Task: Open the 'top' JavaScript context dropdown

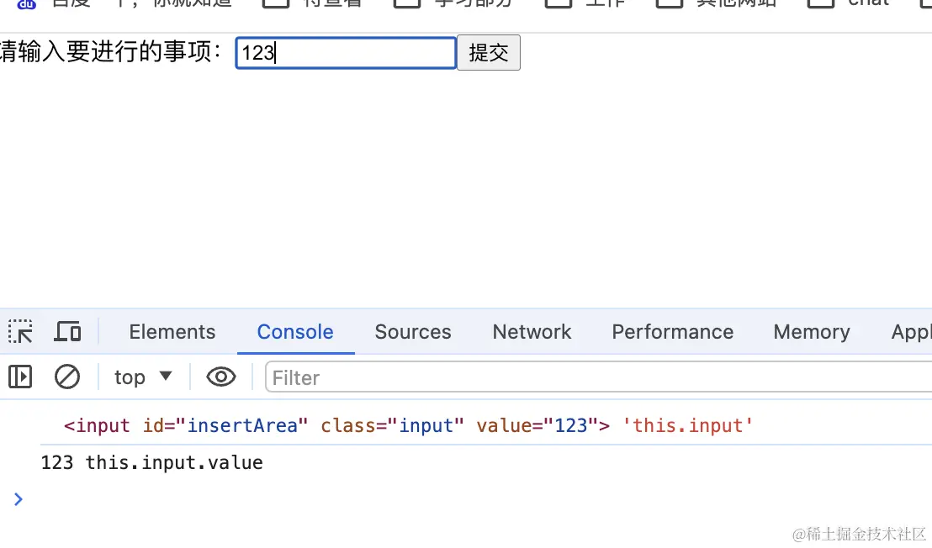Action: [143, 377]
